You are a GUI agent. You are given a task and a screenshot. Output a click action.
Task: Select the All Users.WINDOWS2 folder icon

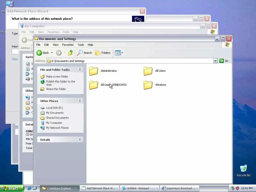click(93, 85)
